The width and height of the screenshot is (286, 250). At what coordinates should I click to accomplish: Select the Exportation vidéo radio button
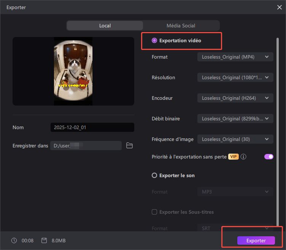click(154, 40)
